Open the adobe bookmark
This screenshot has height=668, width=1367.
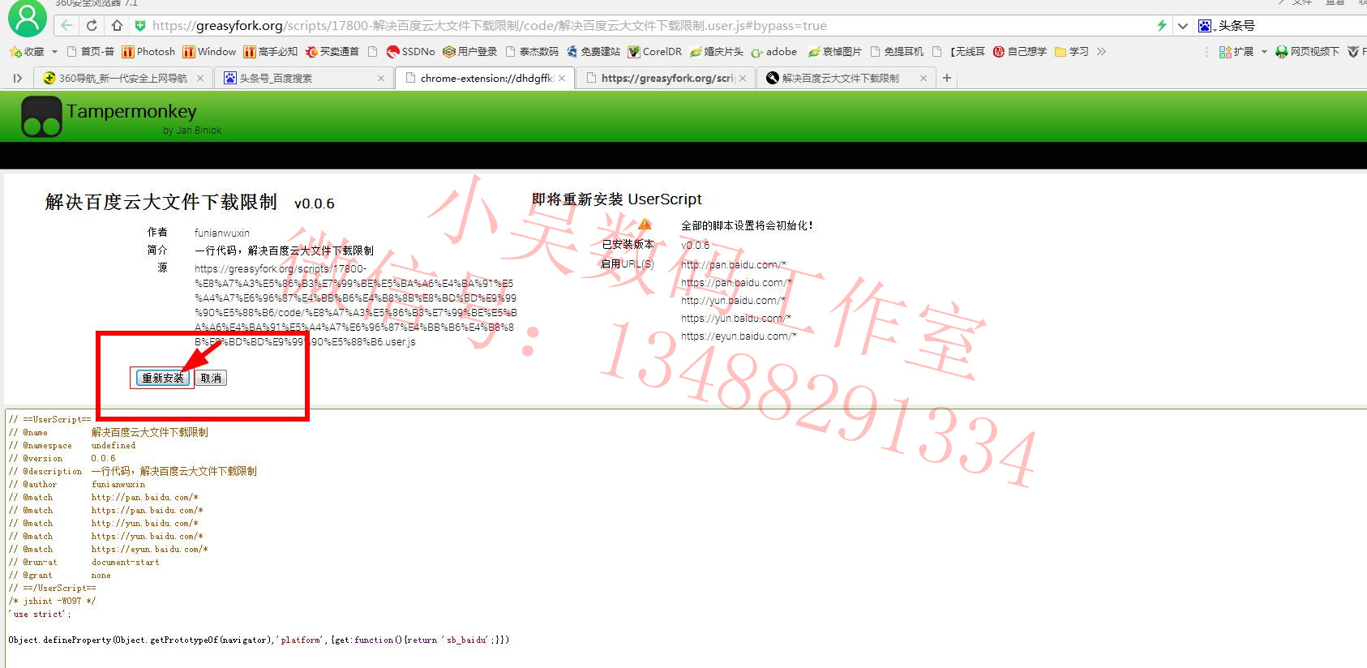click(774, 52)
